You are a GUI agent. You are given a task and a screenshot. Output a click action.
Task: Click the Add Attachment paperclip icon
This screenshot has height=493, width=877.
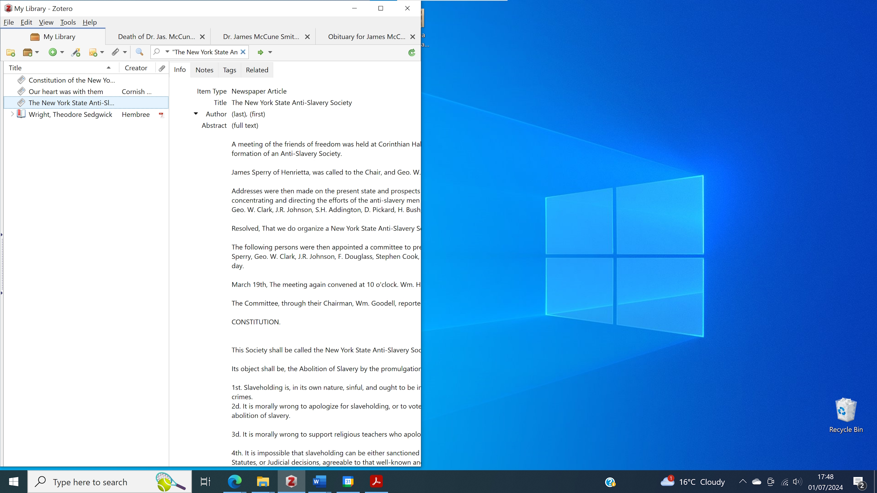pos(115,52)
